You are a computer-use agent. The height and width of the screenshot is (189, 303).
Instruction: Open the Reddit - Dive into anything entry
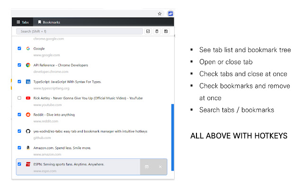point(91,118)
